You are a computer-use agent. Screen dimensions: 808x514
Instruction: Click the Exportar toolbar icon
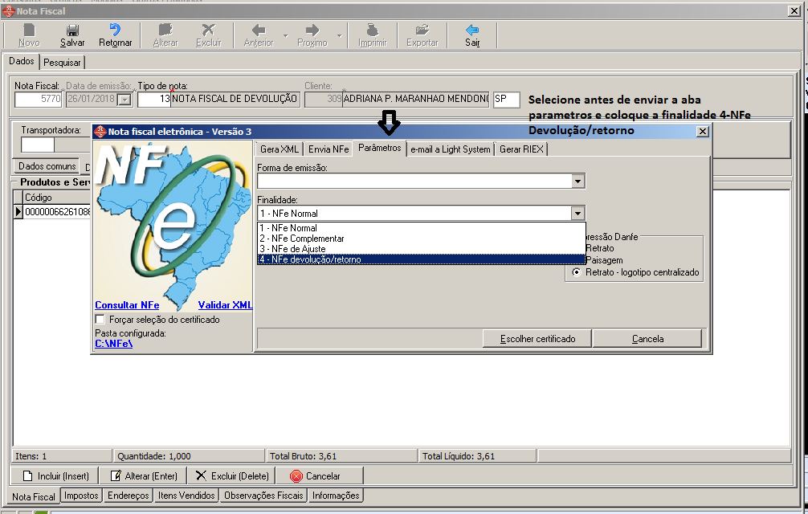(422, 31)
